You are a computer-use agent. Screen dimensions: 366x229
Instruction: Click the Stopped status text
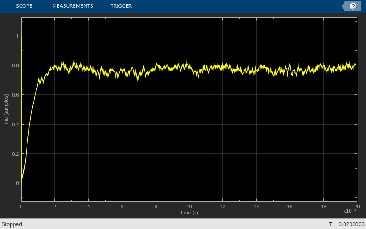click(x=12, y=224)
